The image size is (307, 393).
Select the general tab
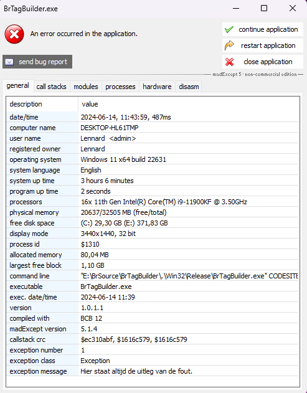[x=18, y=86]
